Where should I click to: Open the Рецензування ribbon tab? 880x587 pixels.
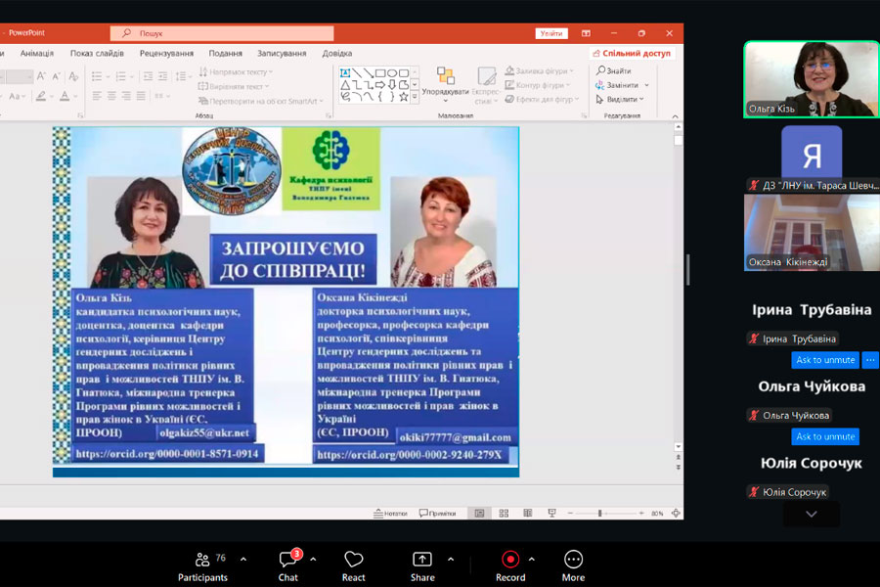coord(166,53)
